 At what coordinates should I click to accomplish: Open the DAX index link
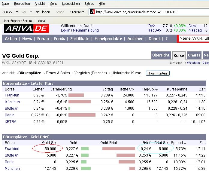point(152,26)
